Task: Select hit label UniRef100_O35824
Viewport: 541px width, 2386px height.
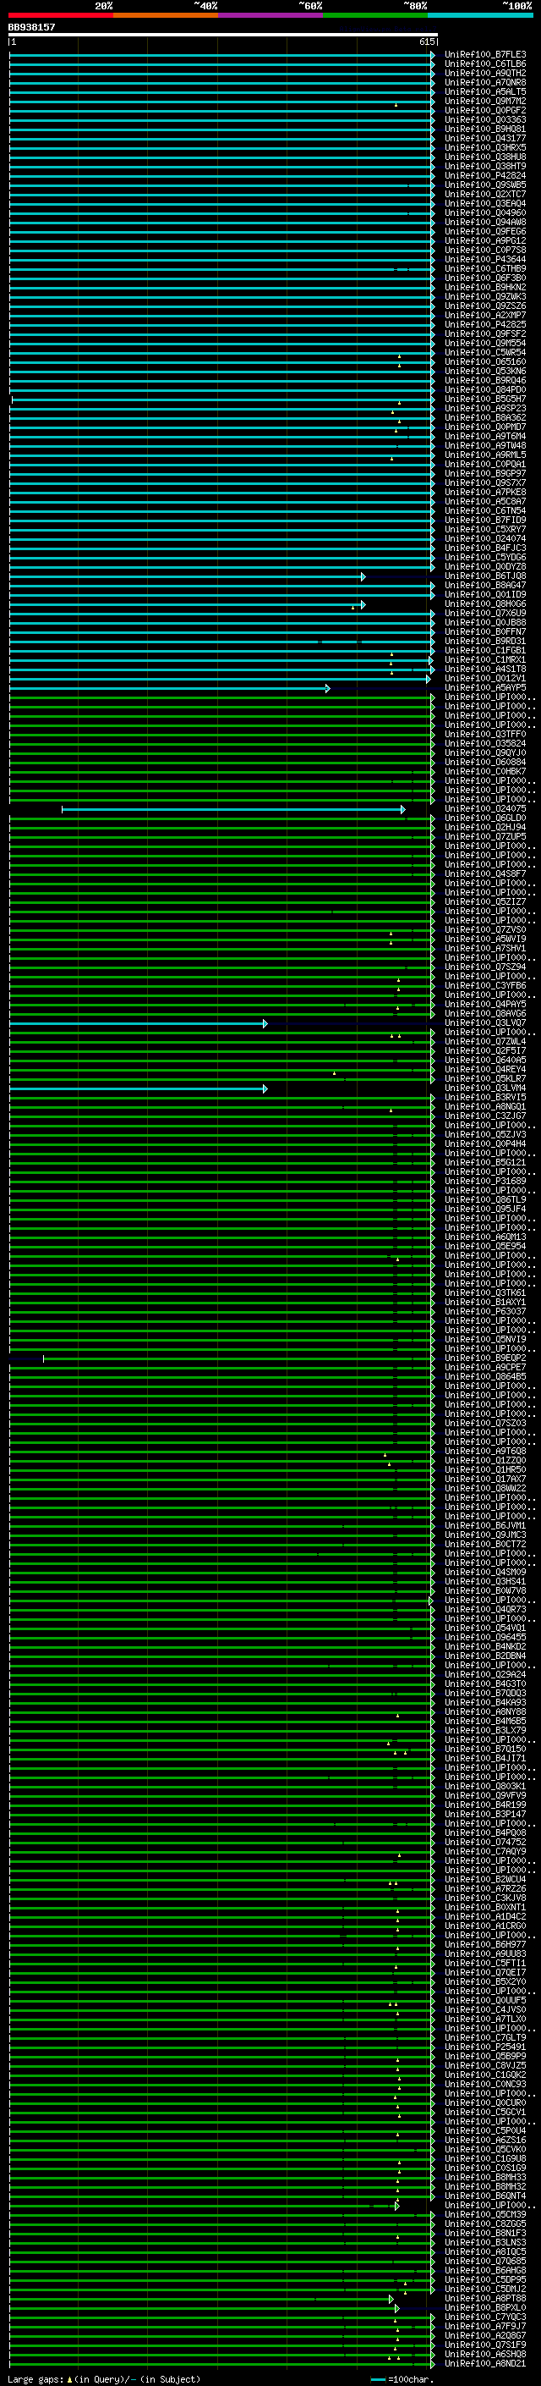Action: point(485,744)
